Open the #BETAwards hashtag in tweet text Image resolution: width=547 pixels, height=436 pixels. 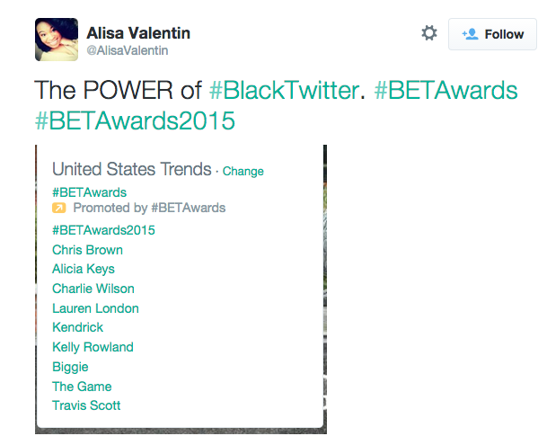(446, 90)
